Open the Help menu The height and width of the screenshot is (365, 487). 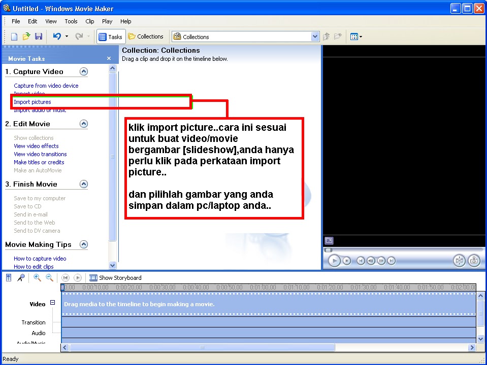tap(126, 21)
